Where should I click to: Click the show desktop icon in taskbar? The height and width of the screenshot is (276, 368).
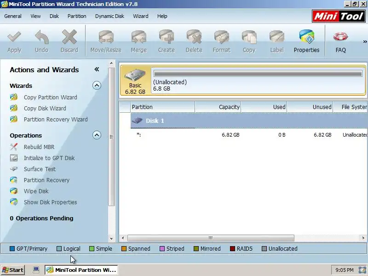pyautogui.click(x=36, y=270)
